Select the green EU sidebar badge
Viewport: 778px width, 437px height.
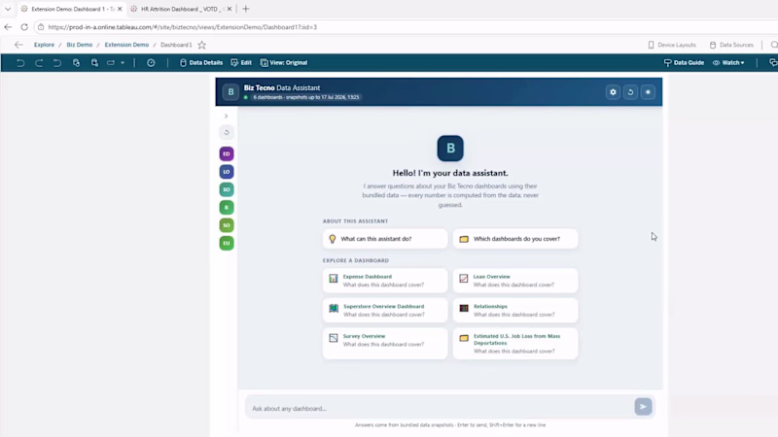click(227, 244)
